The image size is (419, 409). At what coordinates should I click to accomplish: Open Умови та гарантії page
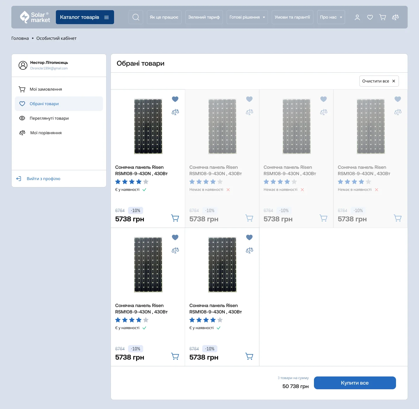292,17
